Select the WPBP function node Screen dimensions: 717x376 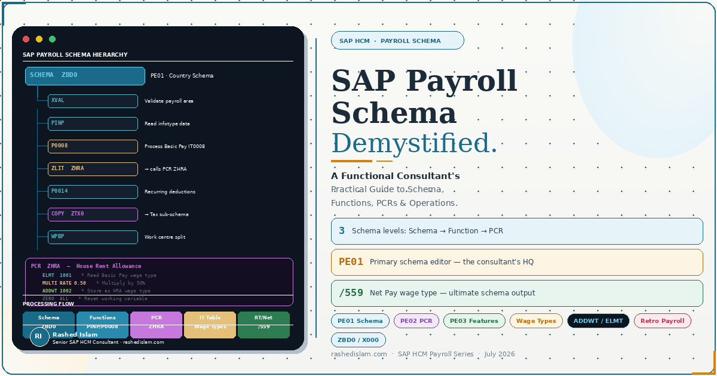pyautogui.click(x=93, y=237)
